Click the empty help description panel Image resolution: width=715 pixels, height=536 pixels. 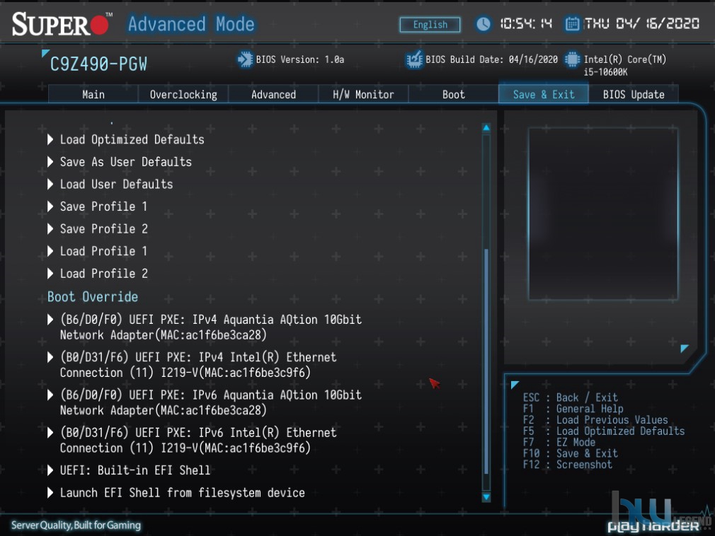click(603, 214)
